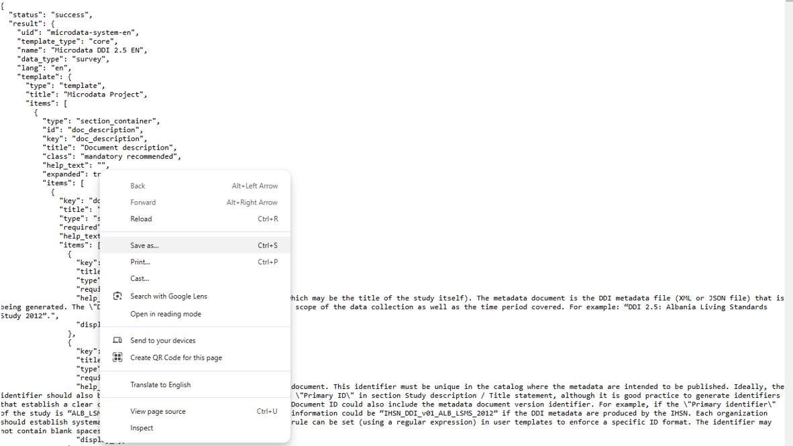793x446 pixels.
Task: Navigate Back using the context menu
Action: coord(137,185)
